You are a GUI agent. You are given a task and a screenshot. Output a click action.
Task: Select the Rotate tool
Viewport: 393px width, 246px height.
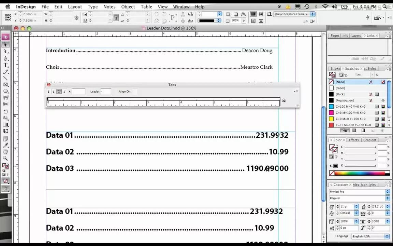(5, 112)
